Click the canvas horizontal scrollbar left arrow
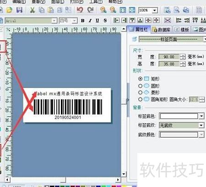 7,180
